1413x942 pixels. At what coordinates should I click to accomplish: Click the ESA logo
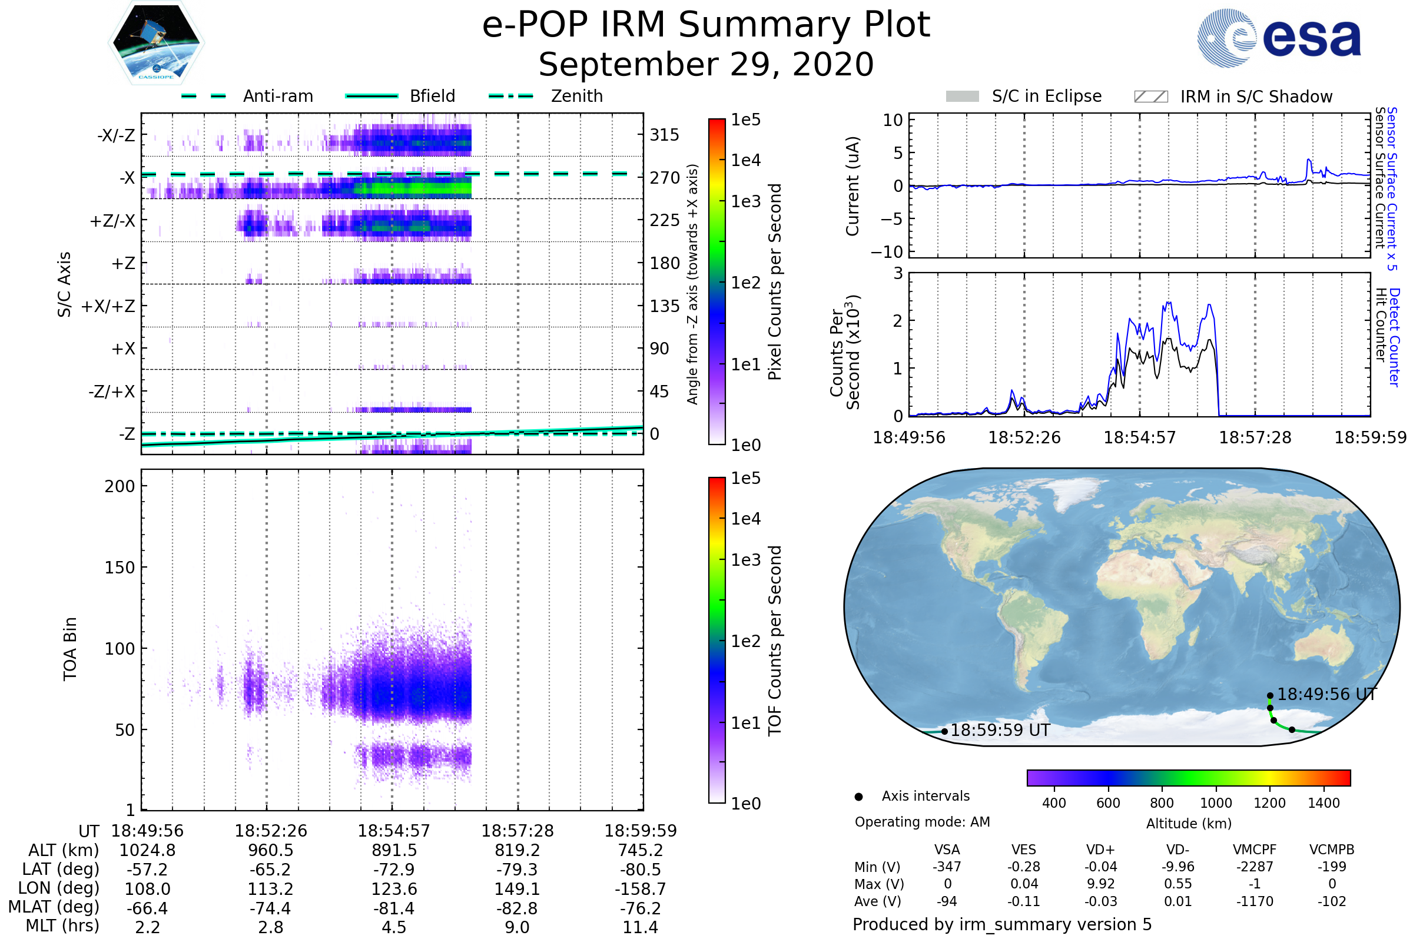click(x=1279, y=38)
